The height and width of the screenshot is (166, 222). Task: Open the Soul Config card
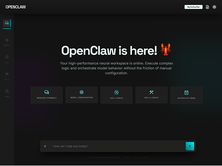(116, 95)
